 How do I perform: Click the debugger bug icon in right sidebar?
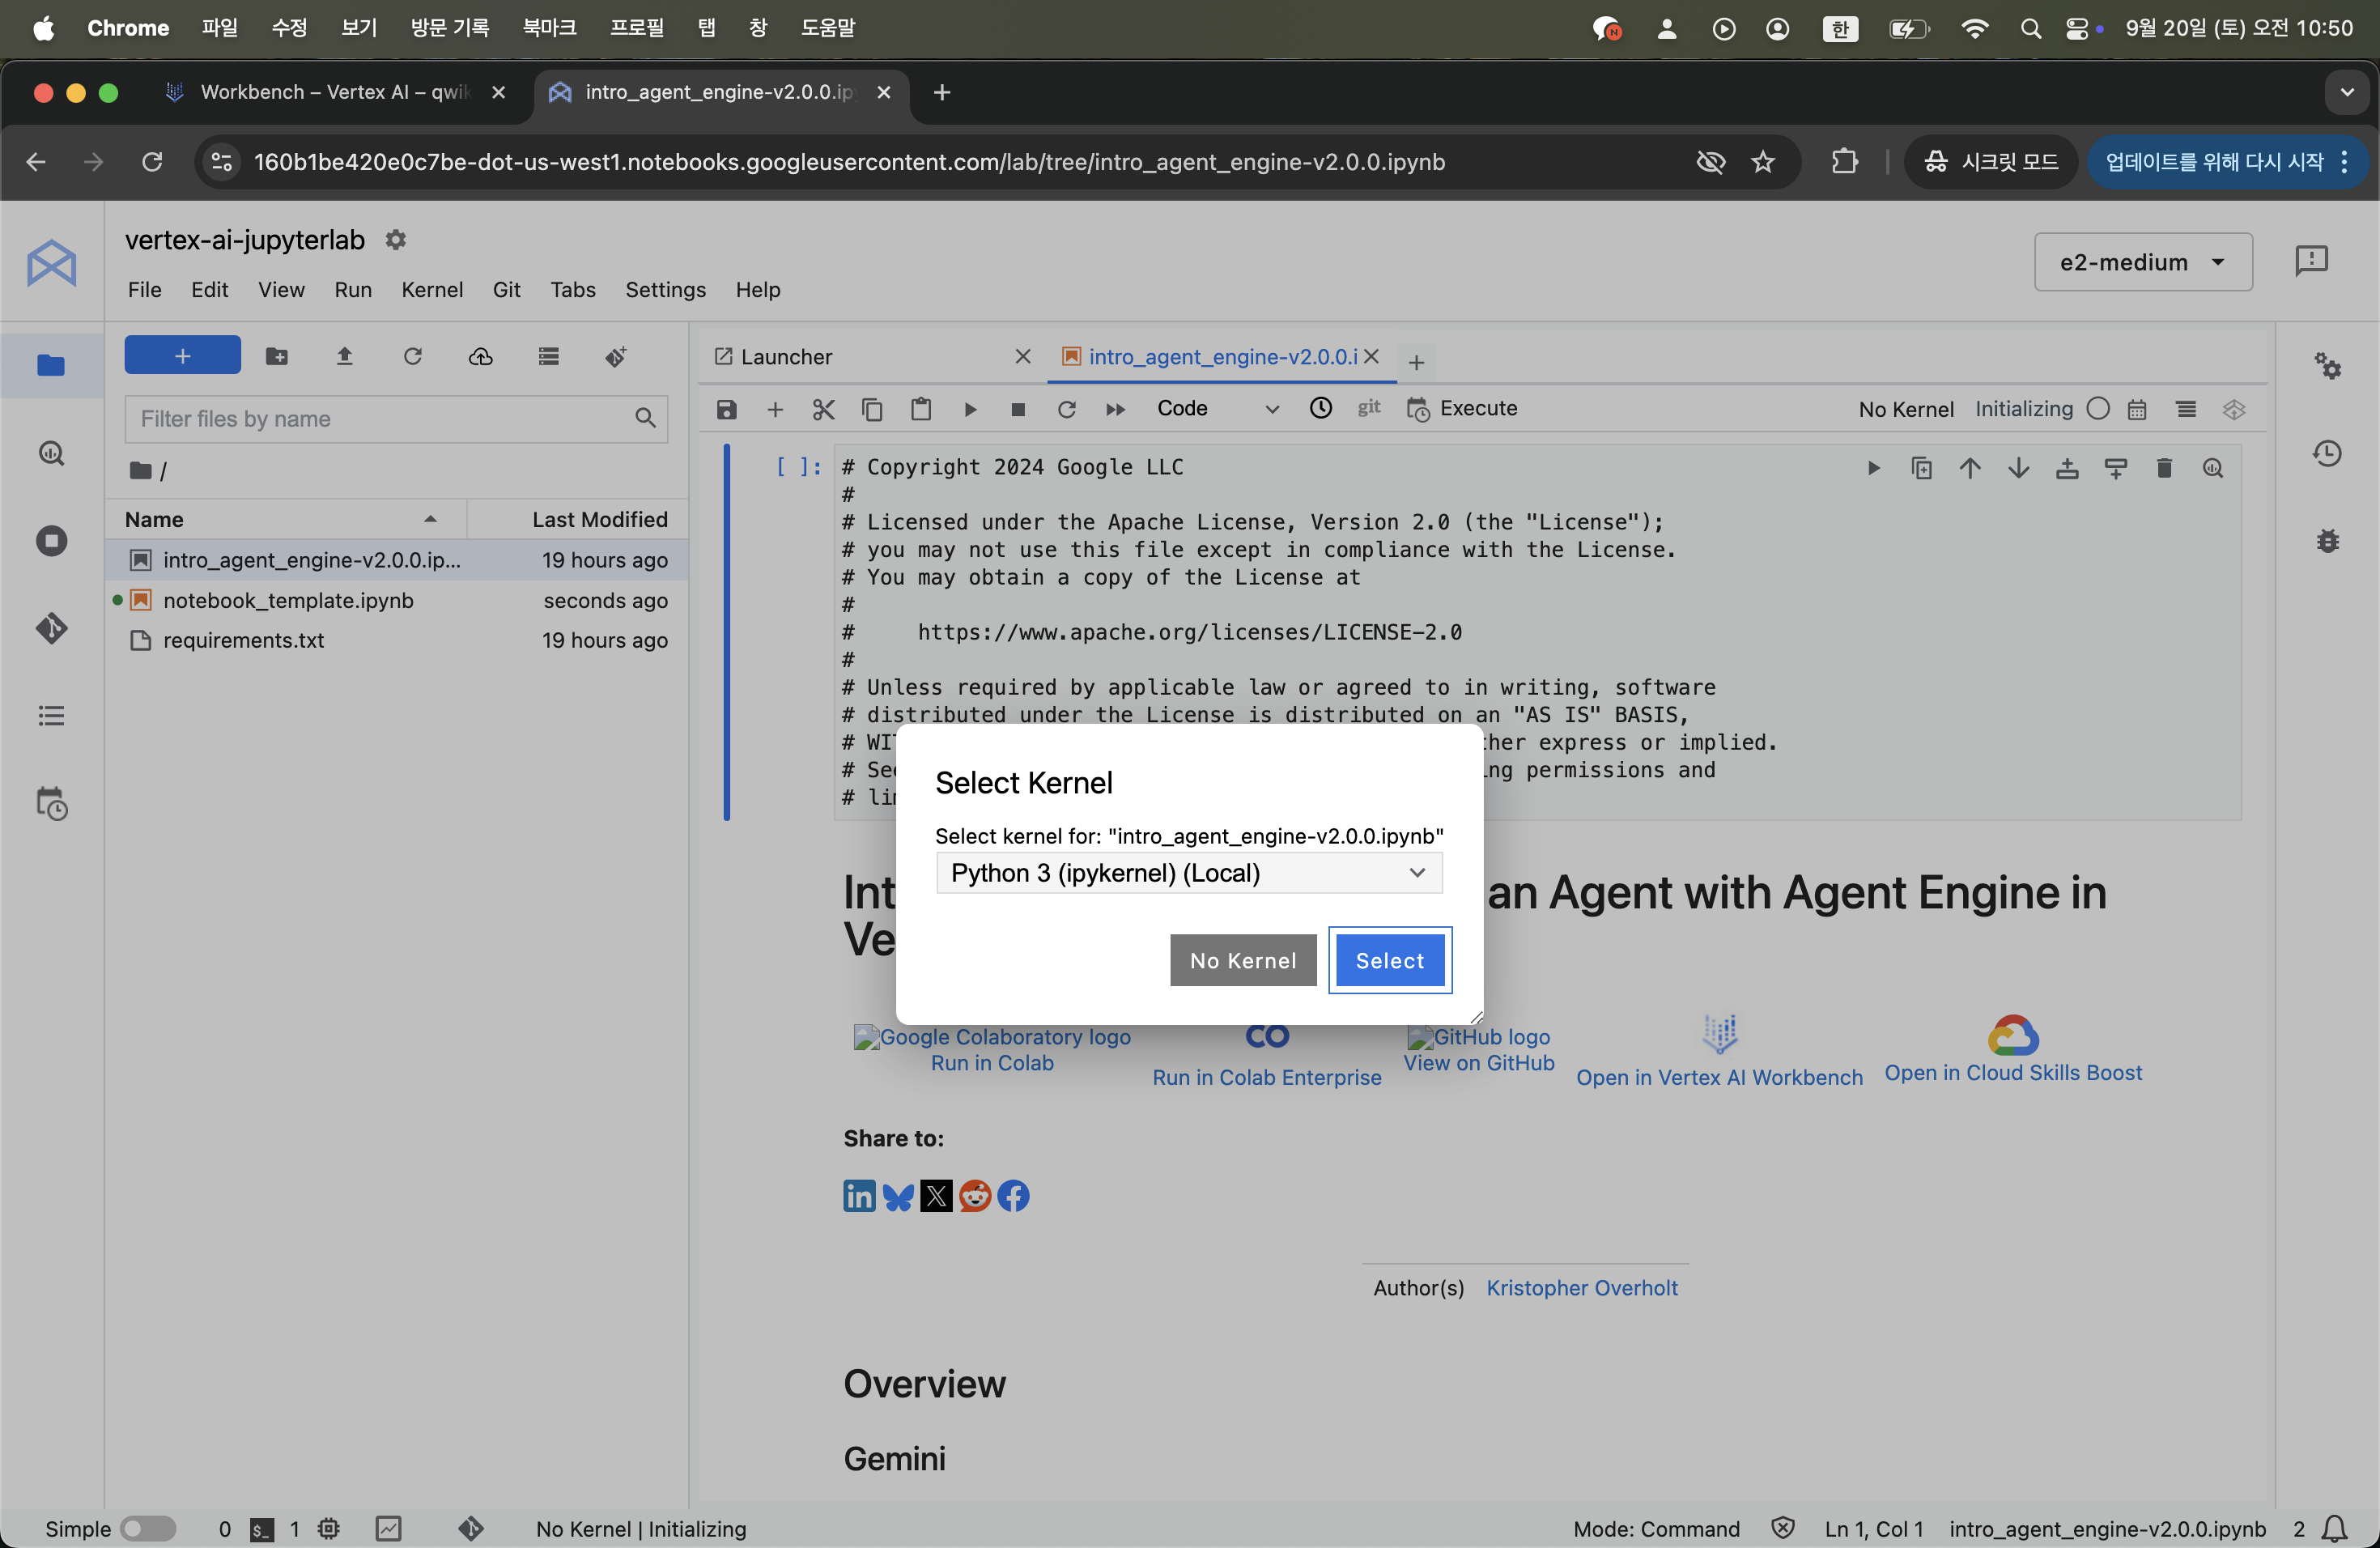pyautogui.click(x=2328, y=541)
